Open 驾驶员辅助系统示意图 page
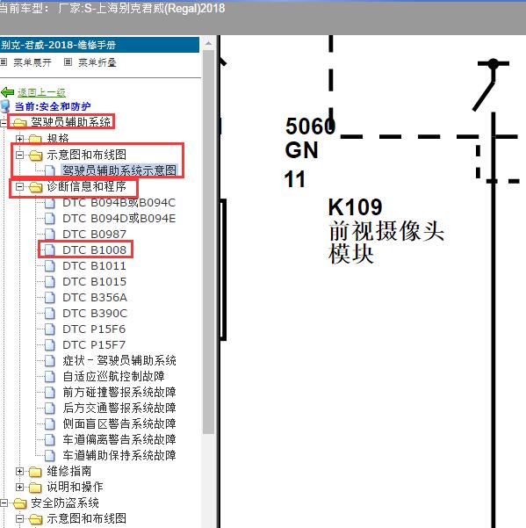 pos(119,170)
